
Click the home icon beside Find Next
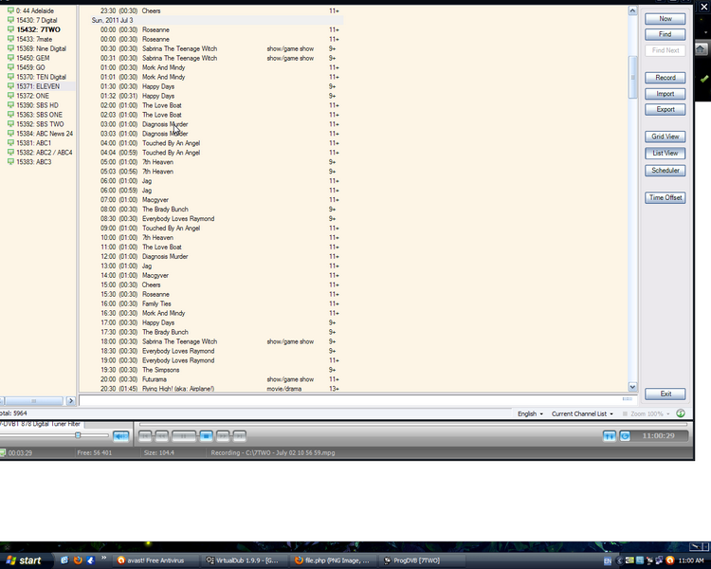[701, 48]
